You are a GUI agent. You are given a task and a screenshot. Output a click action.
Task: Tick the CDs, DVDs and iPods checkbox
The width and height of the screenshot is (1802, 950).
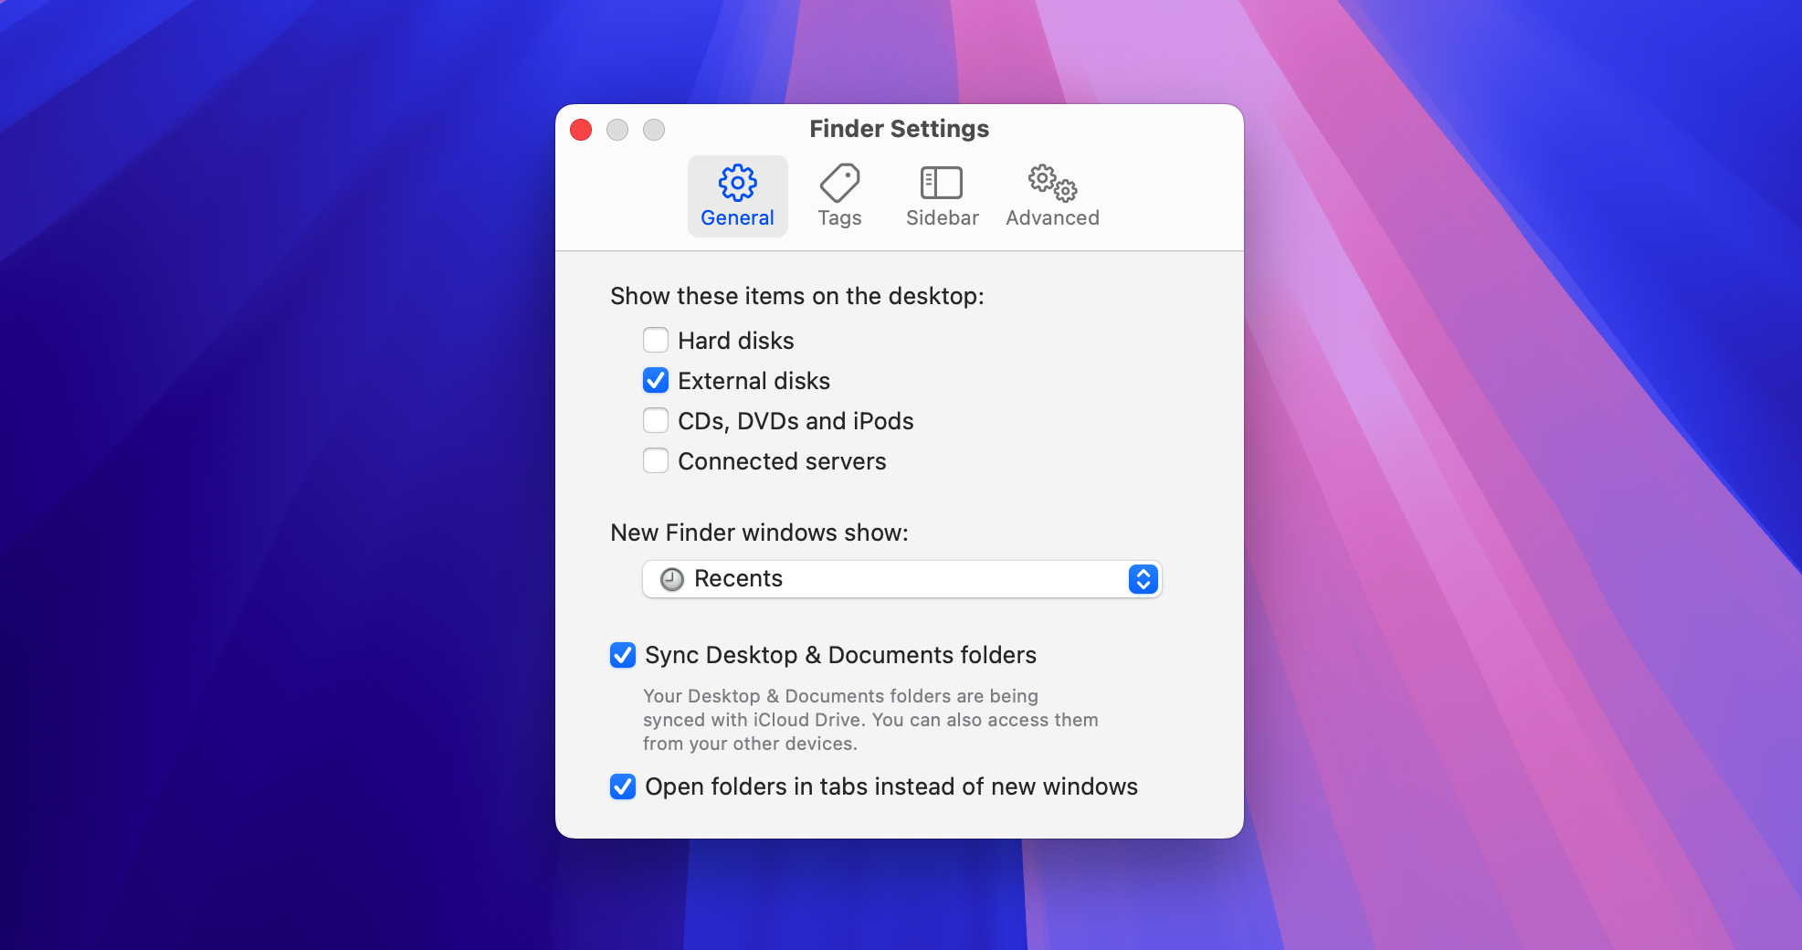[656, 421]
